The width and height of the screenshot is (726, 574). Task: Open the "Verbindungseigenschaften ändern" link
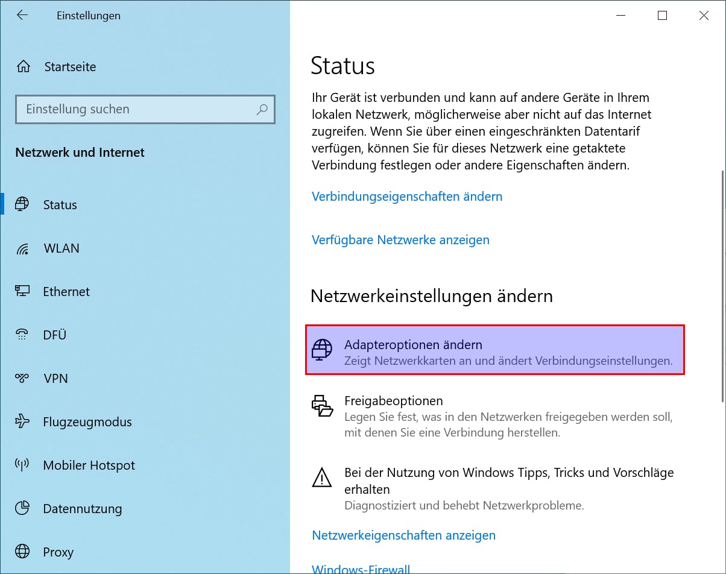point(406,197)
